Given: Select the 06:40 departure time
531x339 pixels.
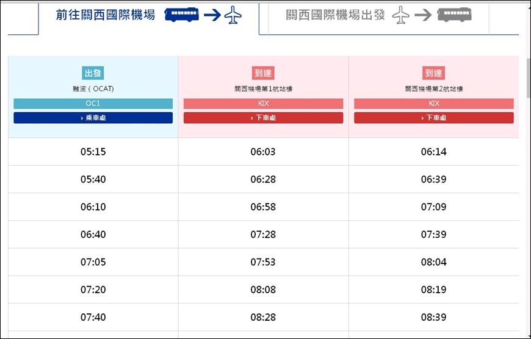Looking at the screenshot, I should (x=93, y=235).
